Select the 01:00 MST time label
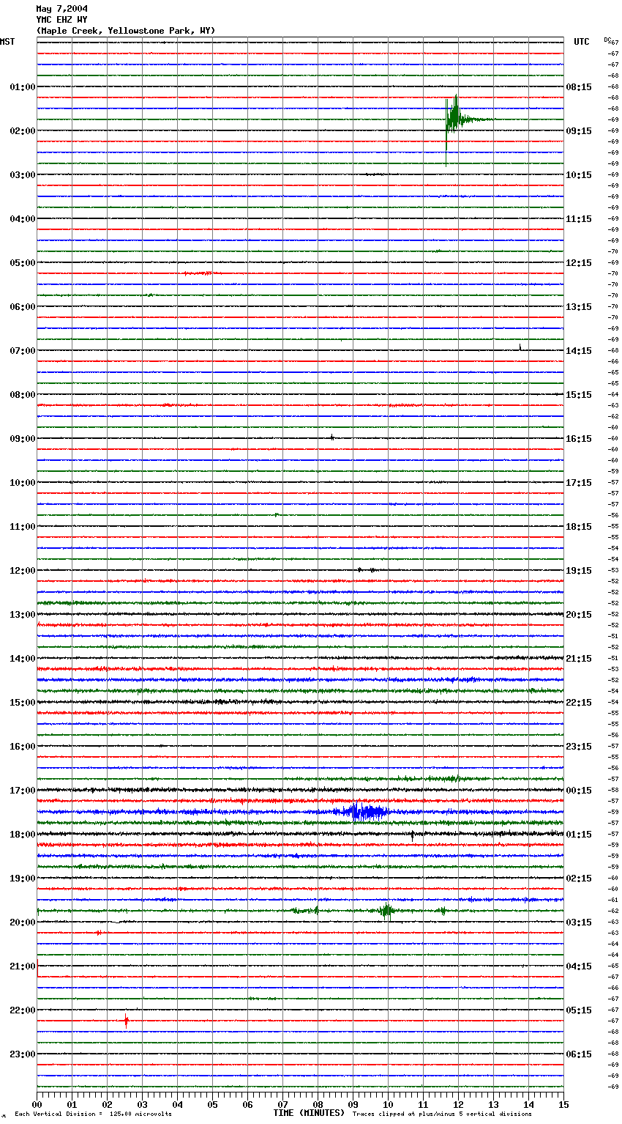Viewport: 622px width, 1124px height. [x=23, y=87]
